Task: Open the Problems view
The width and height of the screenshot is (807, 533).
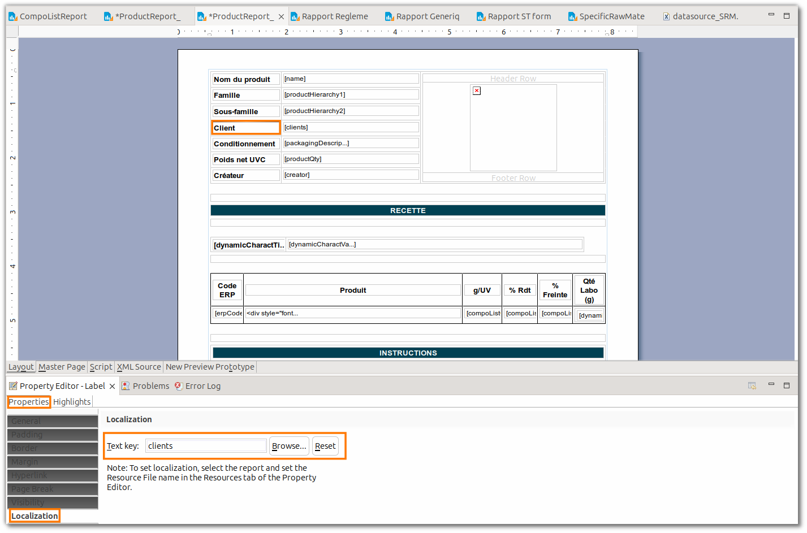Action: [145, 386]
